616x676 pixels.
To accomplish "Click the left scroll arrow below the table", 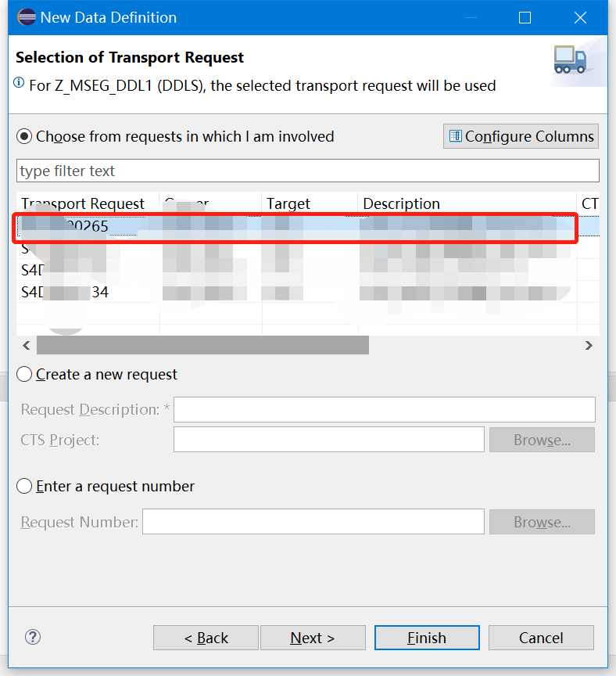I will pos(26,344).
